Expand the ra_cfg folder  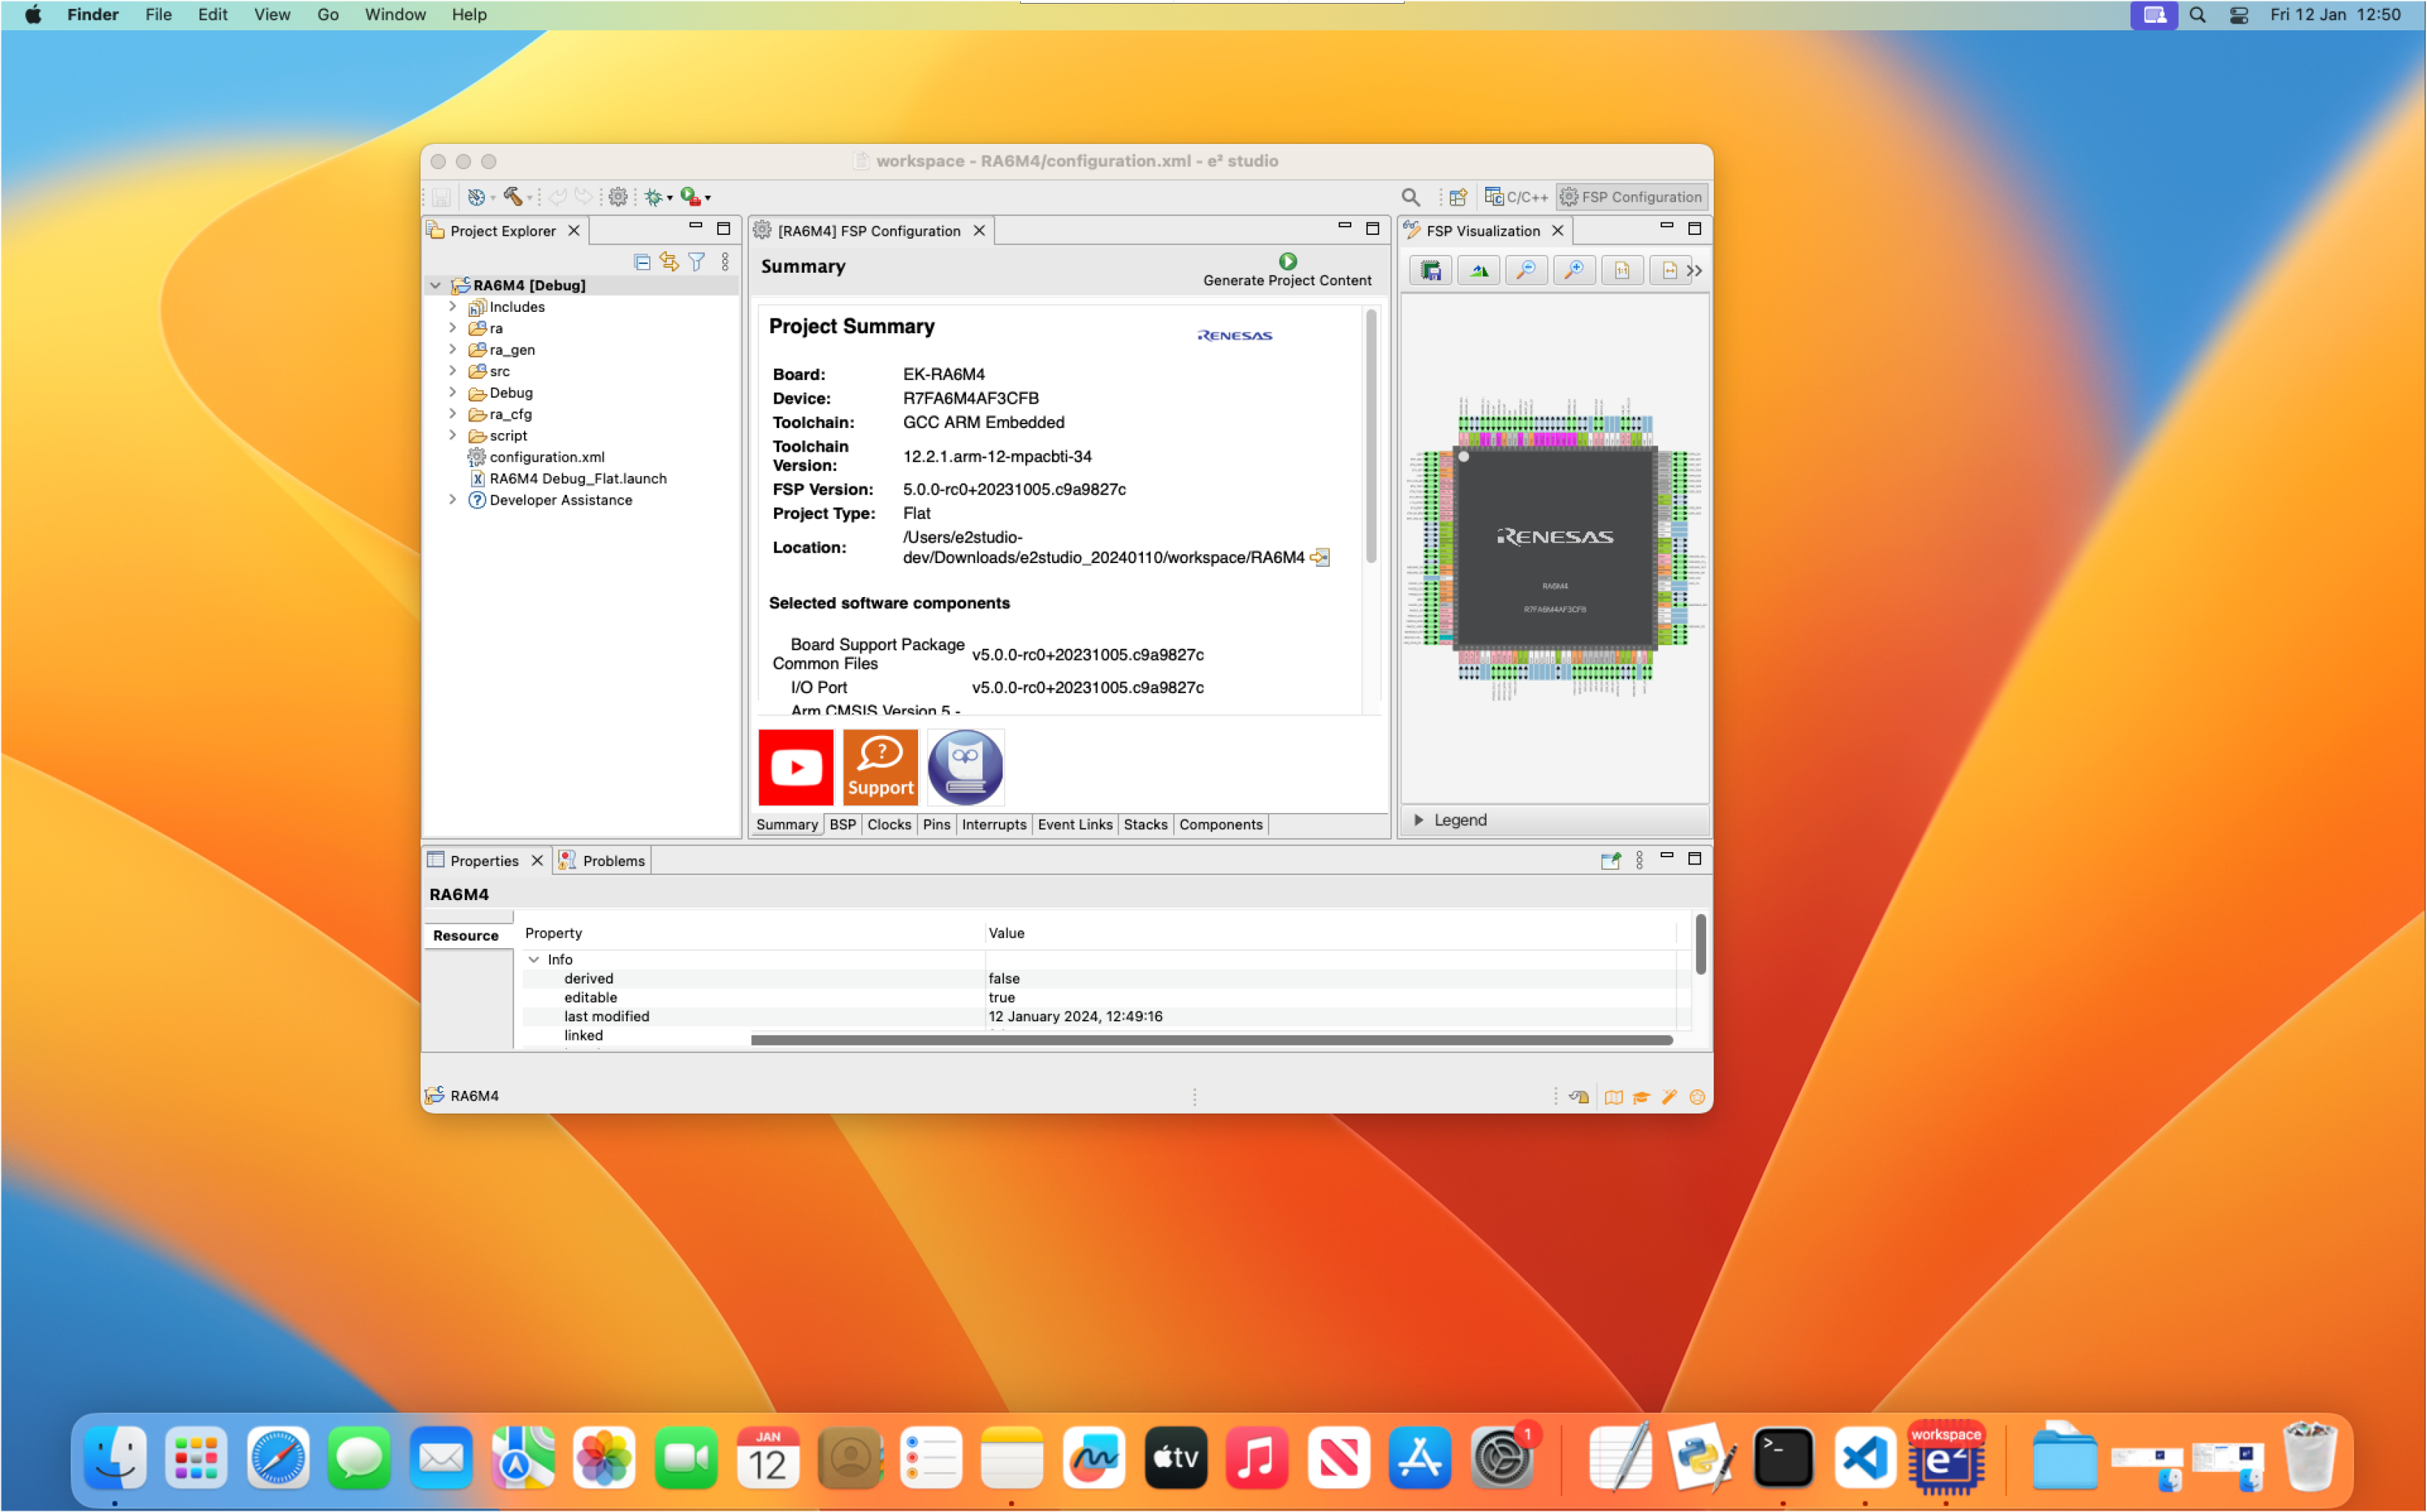pos(452,414)
